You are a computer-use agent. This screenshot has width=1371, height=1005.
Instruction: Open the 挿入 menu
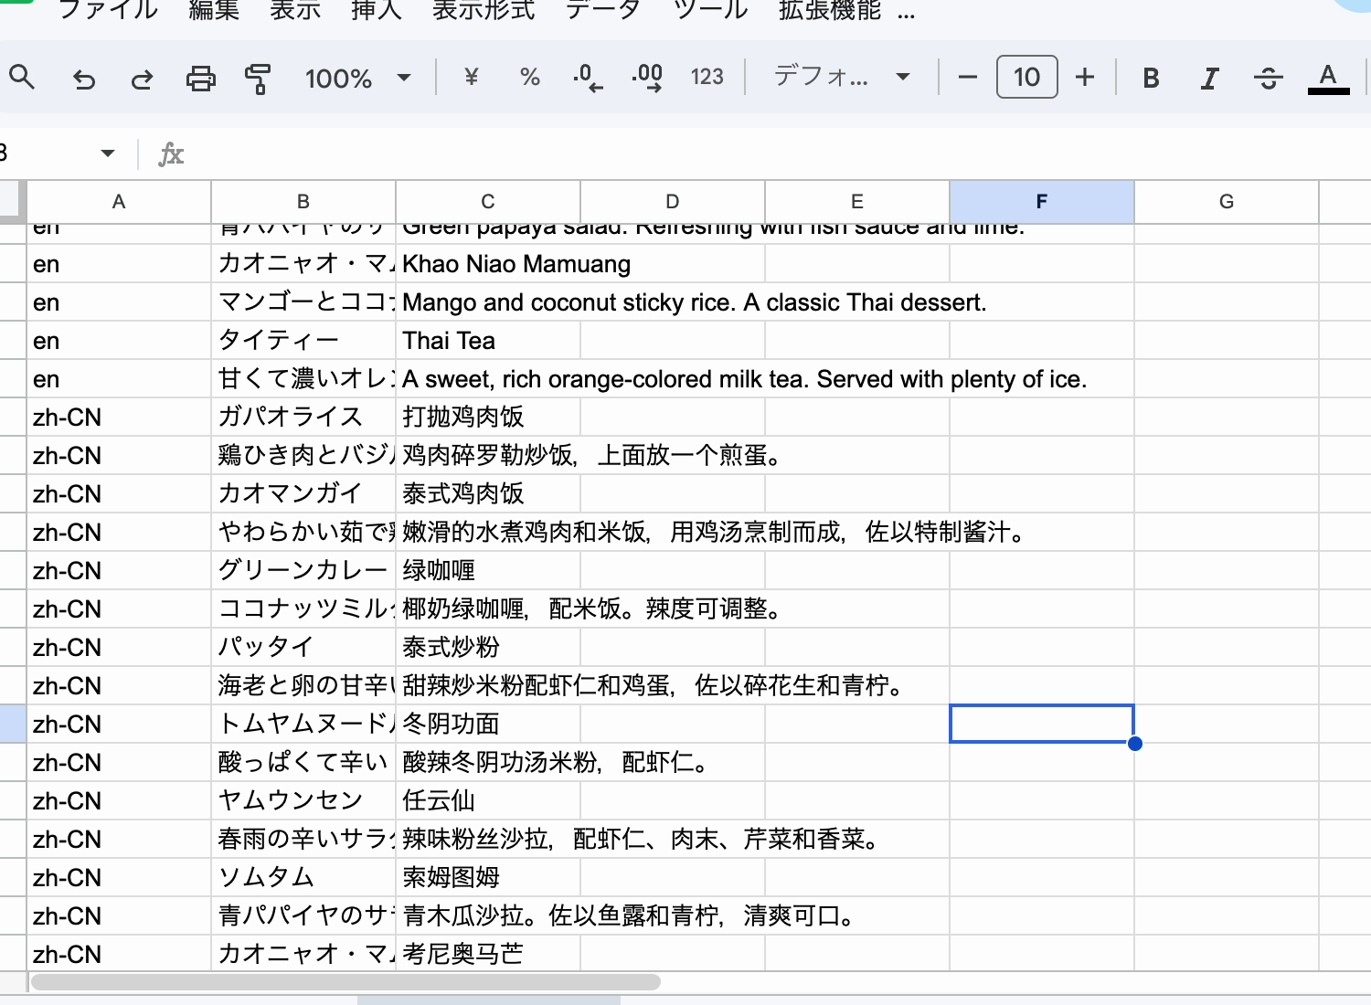(x=376, y=10)
